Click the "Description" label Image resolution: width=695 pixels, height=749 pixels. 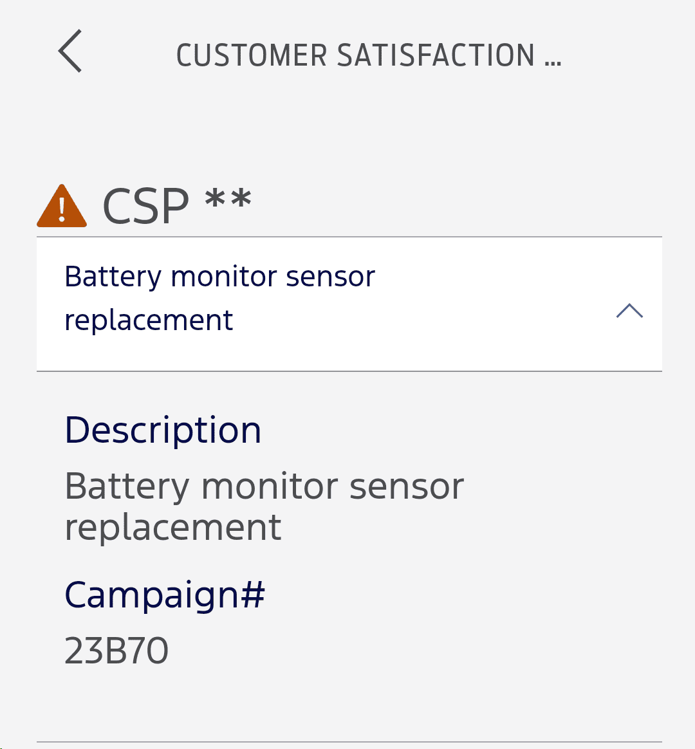tap(163, 430)
